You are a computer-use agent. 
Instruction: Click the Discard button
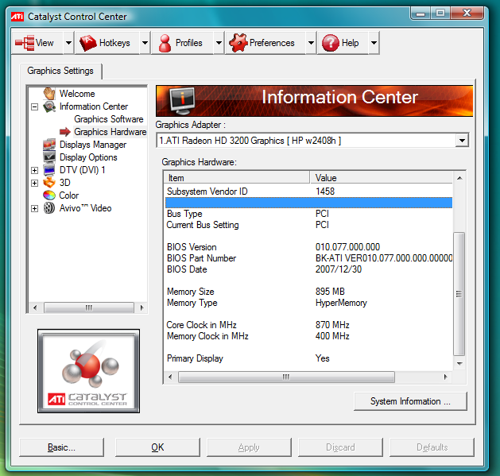pos(340,447)
